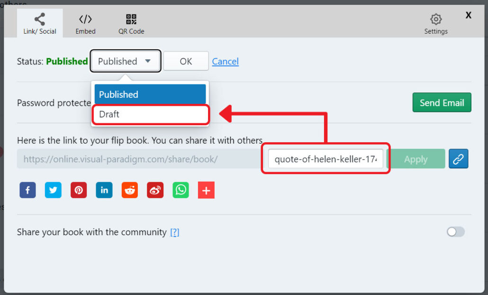This screenshot has height=295, width=488.
Task: Enable share with the community toggle
Action: pos(456,232)
